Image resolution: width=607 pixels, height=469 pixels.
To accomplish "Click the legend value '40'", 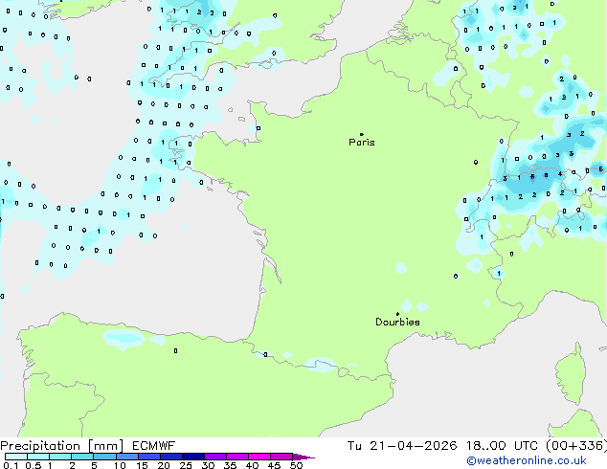I will 252,465.
